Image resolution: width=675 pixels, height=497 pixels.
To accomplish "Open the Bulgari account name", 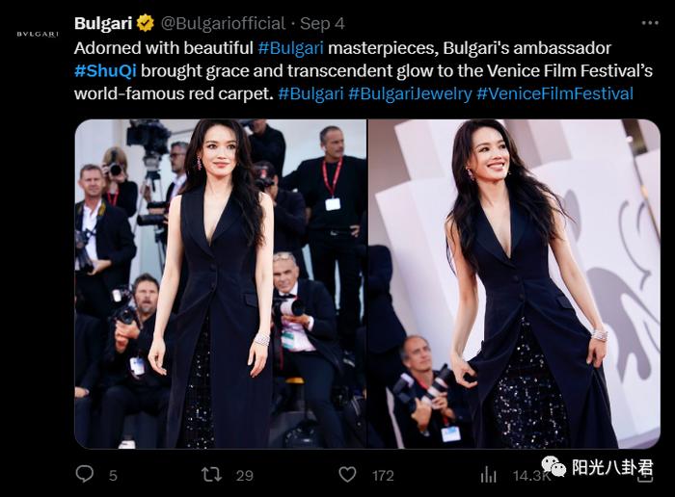I will pos(103,23).
